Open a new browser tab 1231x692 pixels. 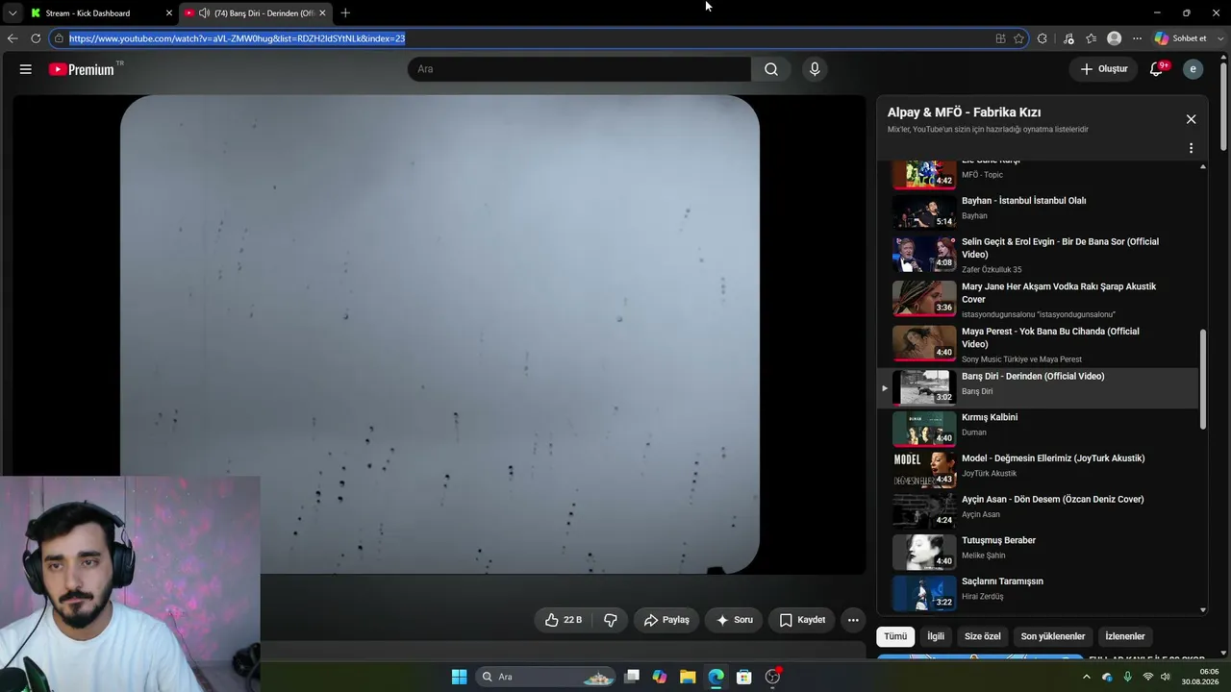(345, 13)
